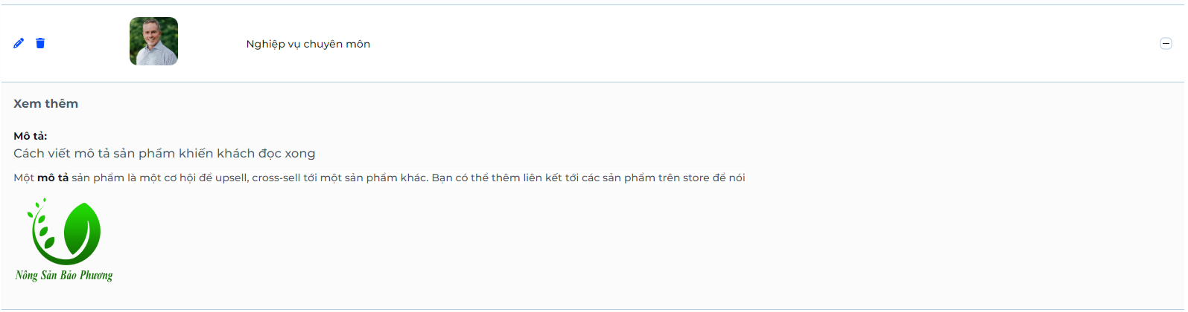Click the blue pencil edit icon
This screenshot has width=1188, height=312.
19,43
